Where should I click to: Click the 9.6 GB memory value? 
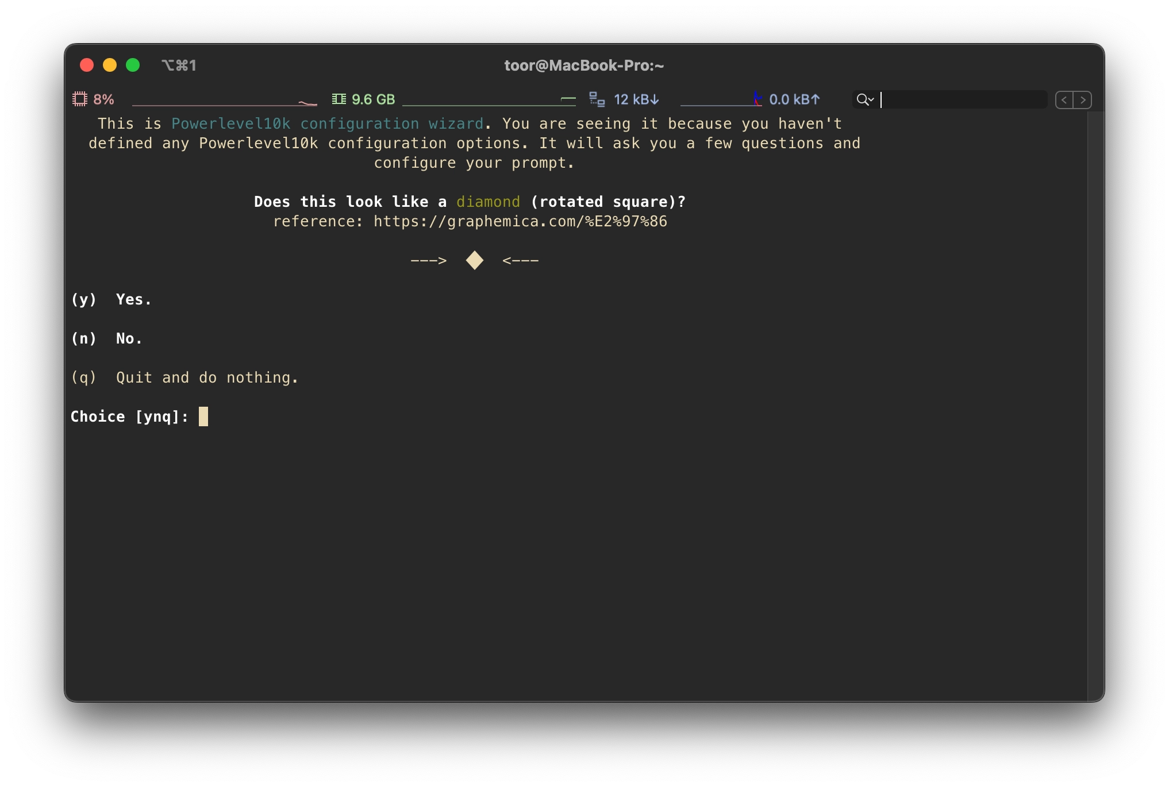373,99
